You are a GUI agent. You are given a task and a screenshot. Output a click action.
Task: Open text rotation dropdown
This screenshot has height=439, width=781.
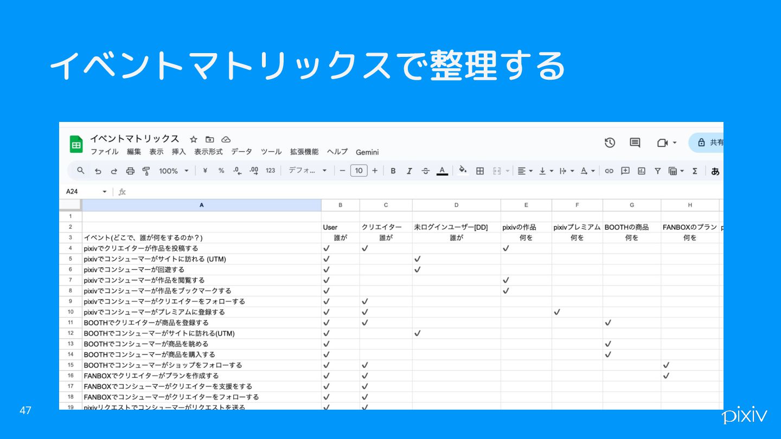[588, 171]
